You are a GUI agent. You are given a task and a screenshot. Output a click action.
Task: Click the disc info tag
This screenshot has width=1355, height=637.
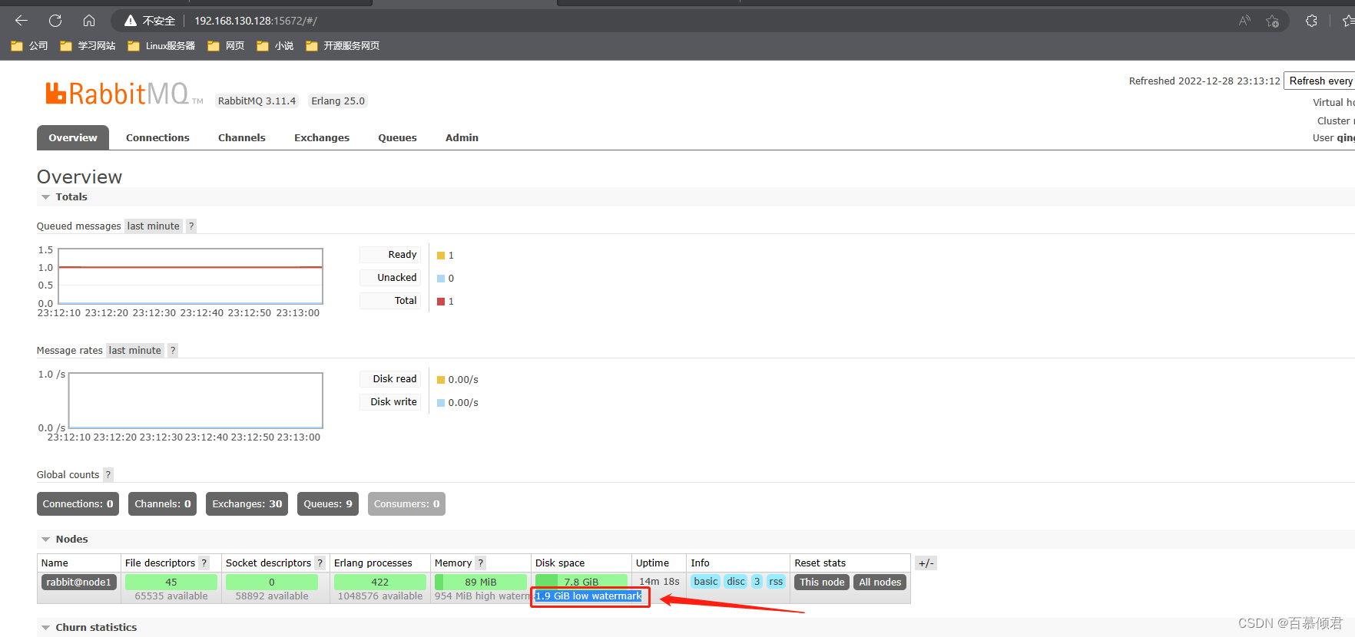coord(736,582)
